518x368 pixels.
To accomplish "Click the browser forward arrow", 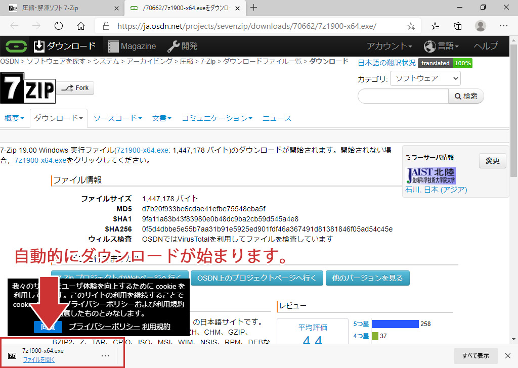I will pos(36,26).
